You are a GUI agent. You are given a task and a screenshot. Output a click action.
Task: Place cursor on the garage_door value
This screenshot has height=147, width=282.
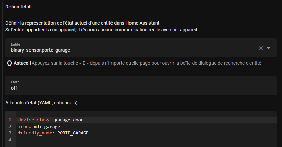[69, 120]
